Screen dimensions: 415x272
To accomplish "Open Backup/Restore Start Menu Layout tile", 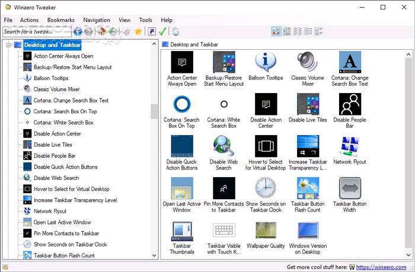I will (224, 69).
